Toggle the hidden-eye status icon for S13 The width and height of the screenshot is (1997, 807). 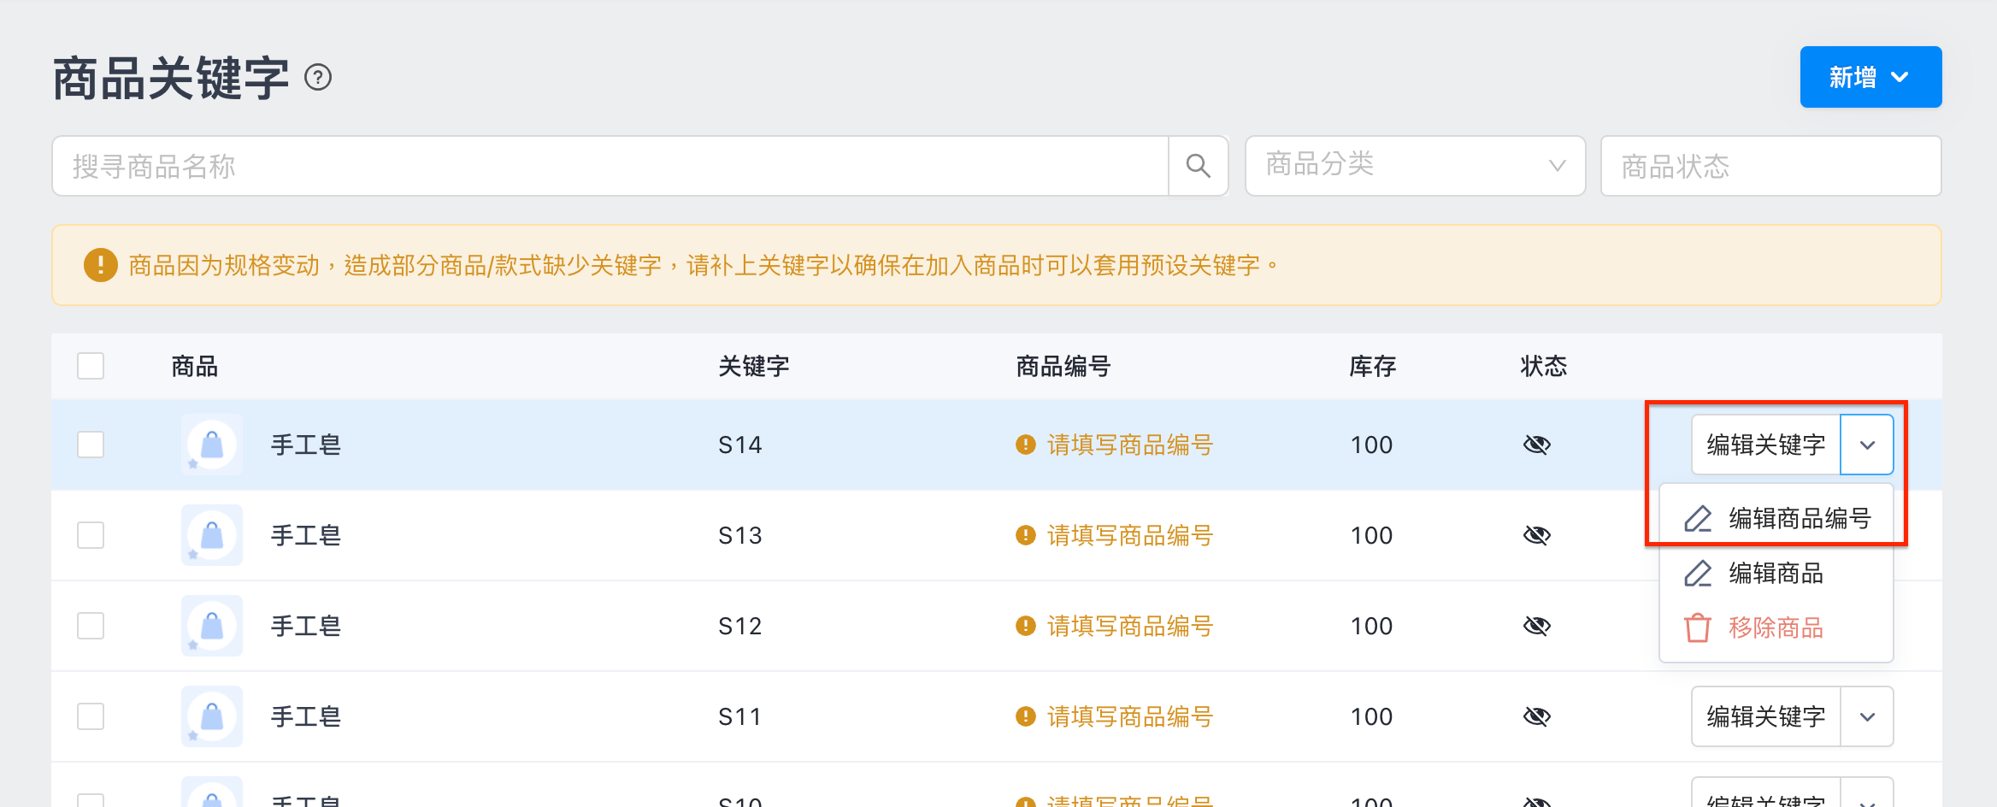[x=1536, y=535]
